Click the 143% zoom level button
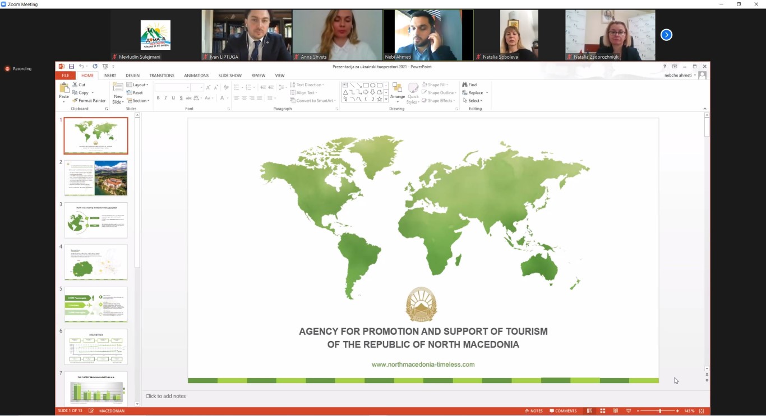Screen dimensions: 766x416 coord(689,411)
